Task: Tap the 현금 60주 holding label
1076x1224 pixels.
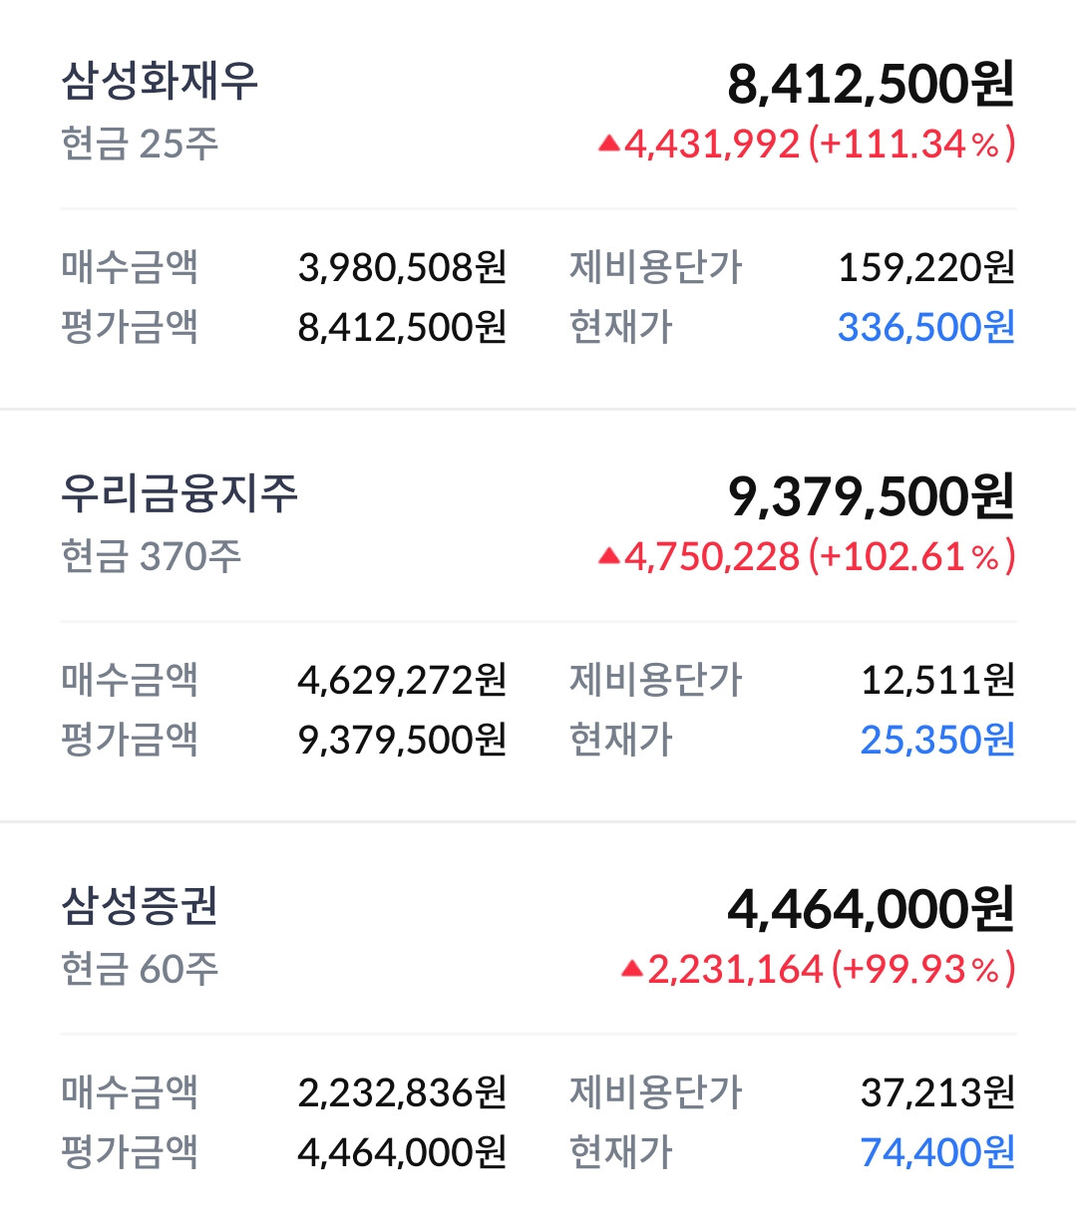Action: pyautogui.click(x=140, y=969)
